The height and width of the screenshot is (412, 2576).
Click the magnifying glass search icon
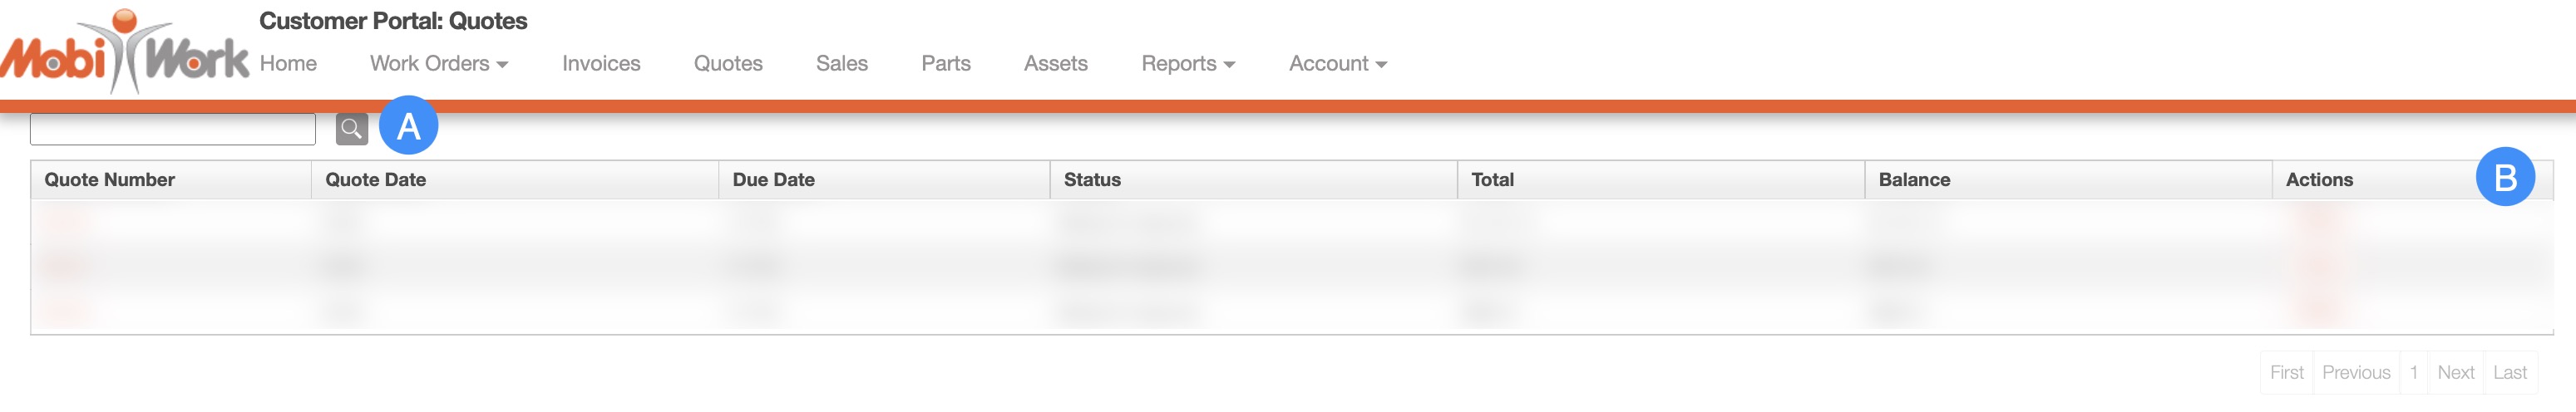click(x=351, y=128)
